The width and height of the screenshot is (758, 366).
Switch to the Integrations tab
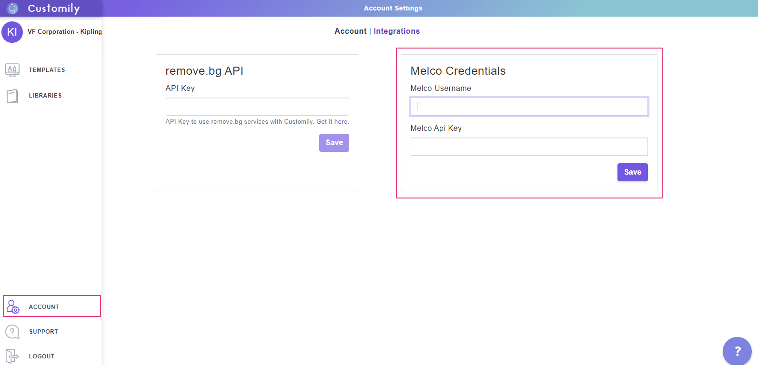click(396, 31)
